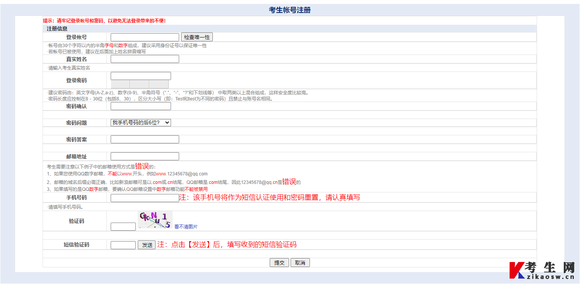Click the 看不清图片 link
Screen dimensions: 580x284
pos(186,227)
